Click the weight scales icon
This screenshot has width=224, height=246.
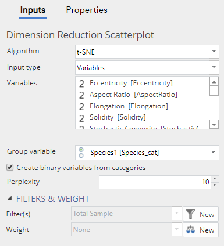pos(190,230)
